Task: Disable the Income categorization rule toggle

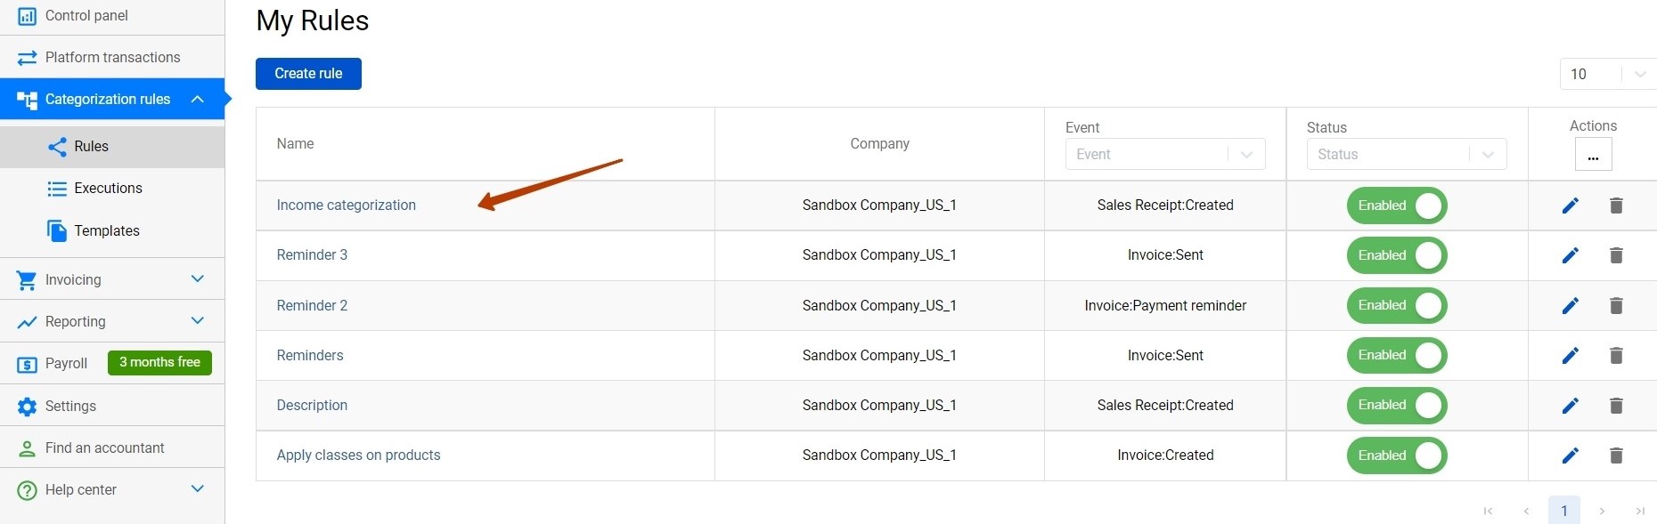Action: [1397, 206]
